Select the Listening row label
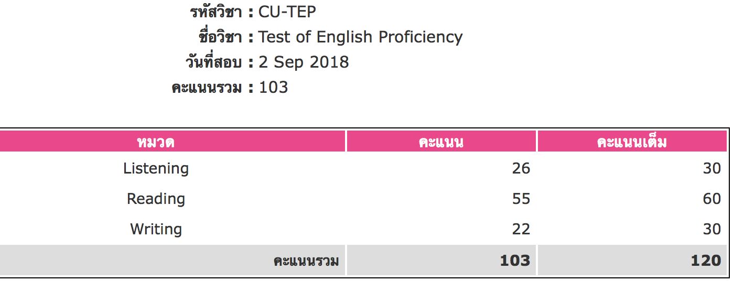 tap(156, 168)
